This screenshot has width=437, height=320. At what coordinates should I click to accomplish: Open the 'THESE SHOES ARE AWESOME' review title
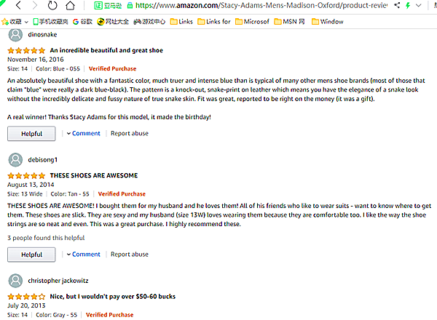(x=93, y=176)
